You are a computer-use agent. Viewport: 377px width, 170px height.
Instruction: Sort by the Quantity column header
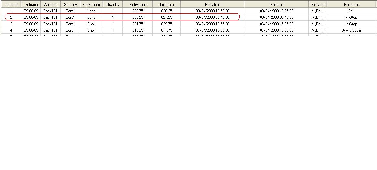click(x=113, y=5)
